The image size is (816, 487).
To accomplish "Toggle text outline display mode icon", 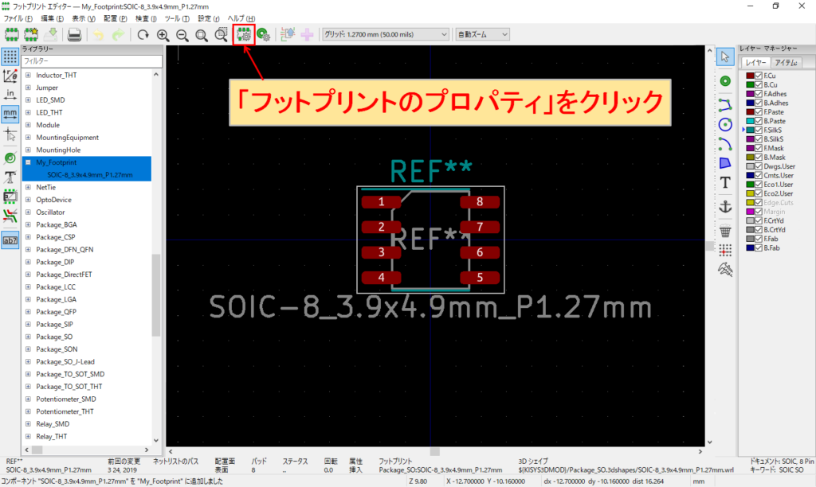I will [x=10, y=177].
